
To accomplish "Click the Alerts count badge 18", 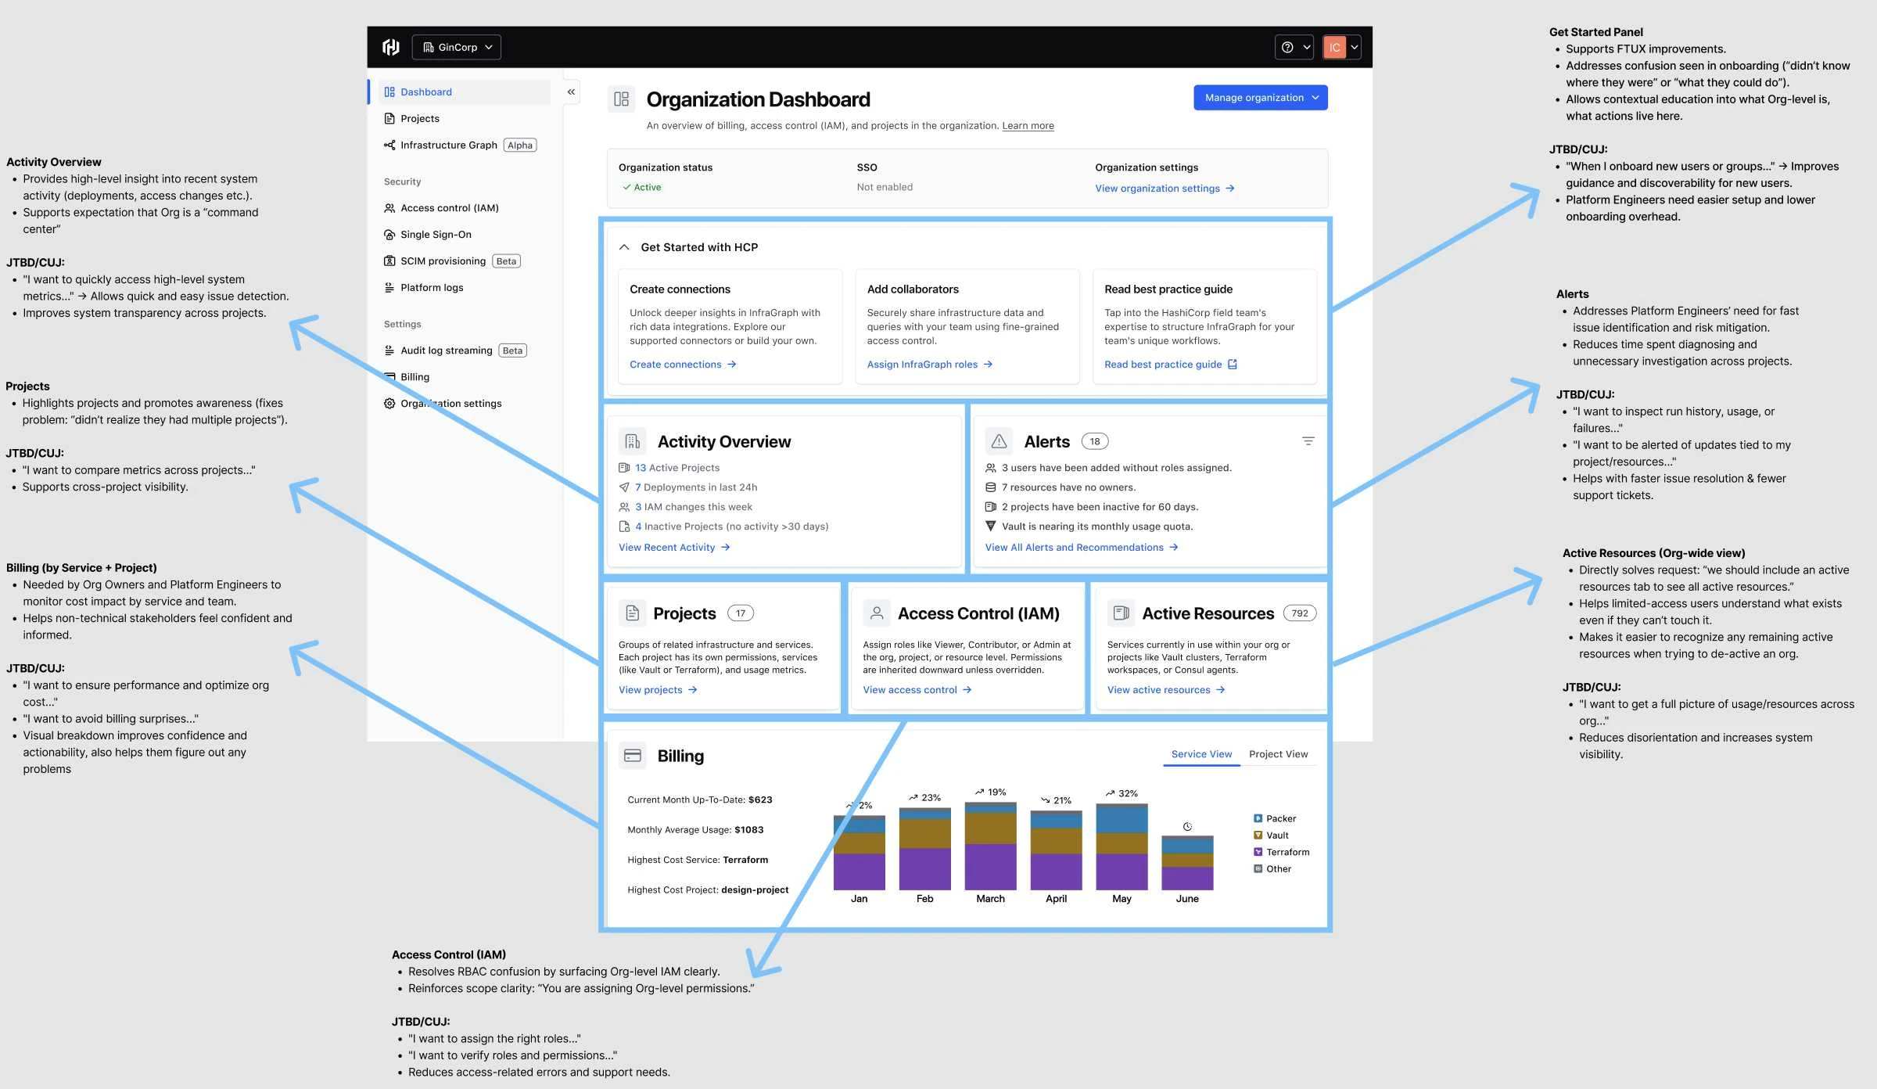I will tap(1095, 441).
